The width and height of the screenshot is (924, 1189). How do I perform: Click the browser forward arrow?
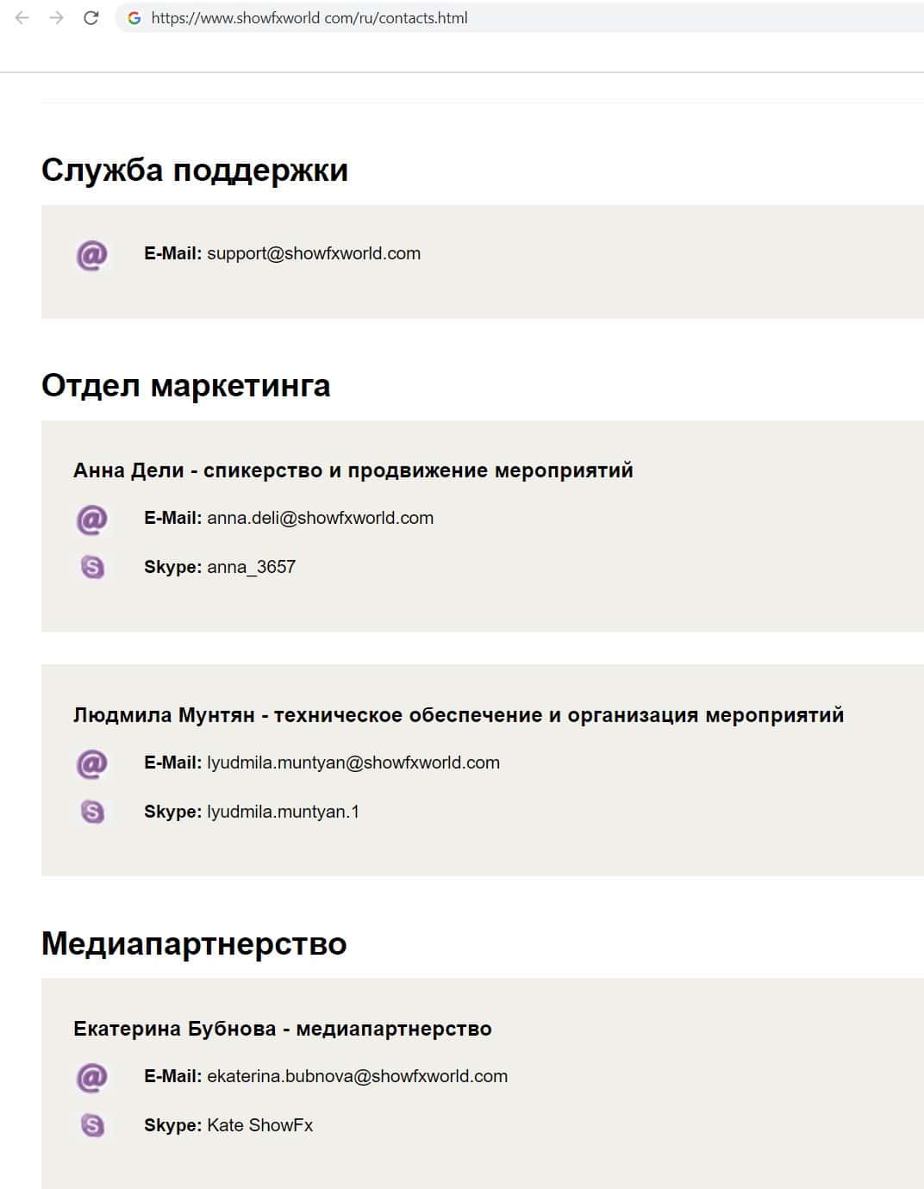(57, 18)
